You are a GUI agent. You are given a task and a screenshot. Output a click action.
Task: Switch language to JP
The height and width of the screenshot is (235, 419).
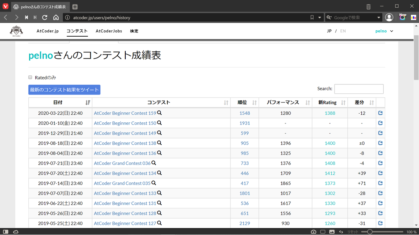[329, 31]
